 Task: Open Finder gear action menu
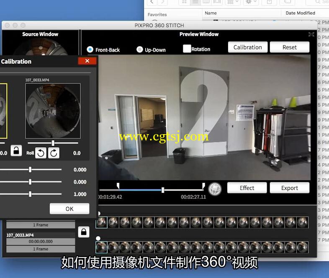[x=251, y=2]
